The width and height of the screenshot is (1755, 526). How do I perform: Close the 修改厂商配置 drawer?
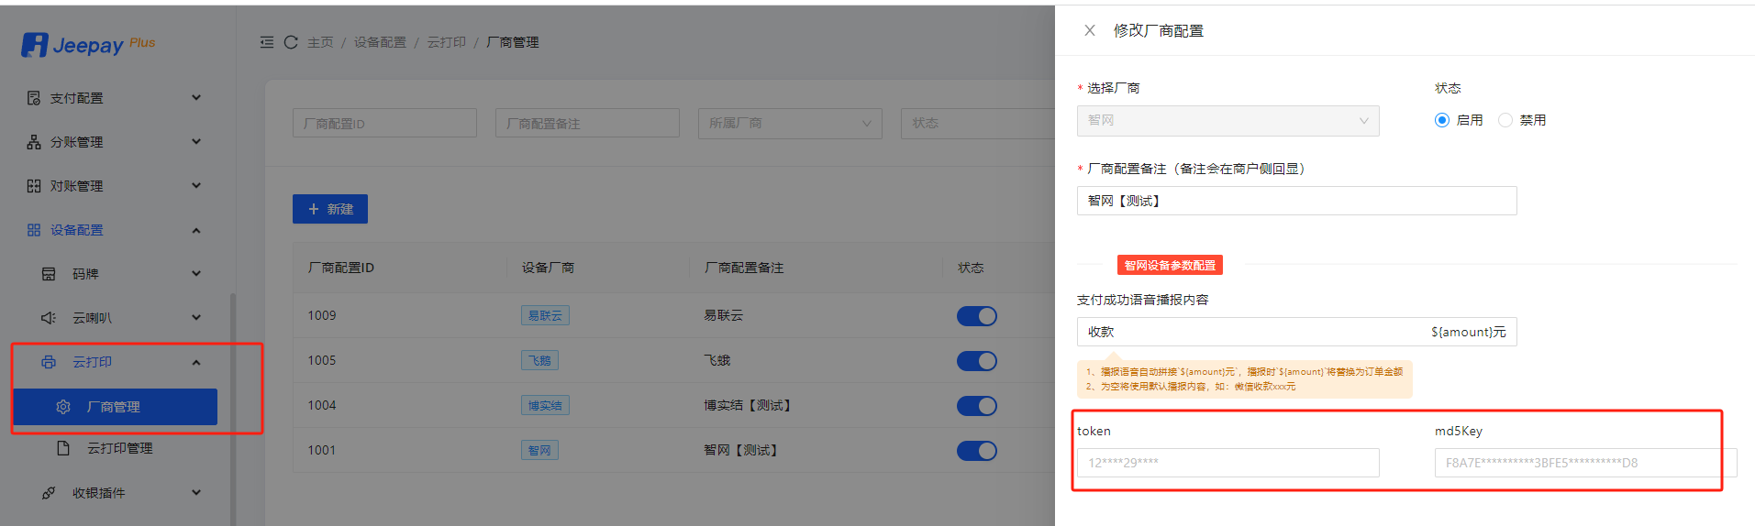point(1090,30)
